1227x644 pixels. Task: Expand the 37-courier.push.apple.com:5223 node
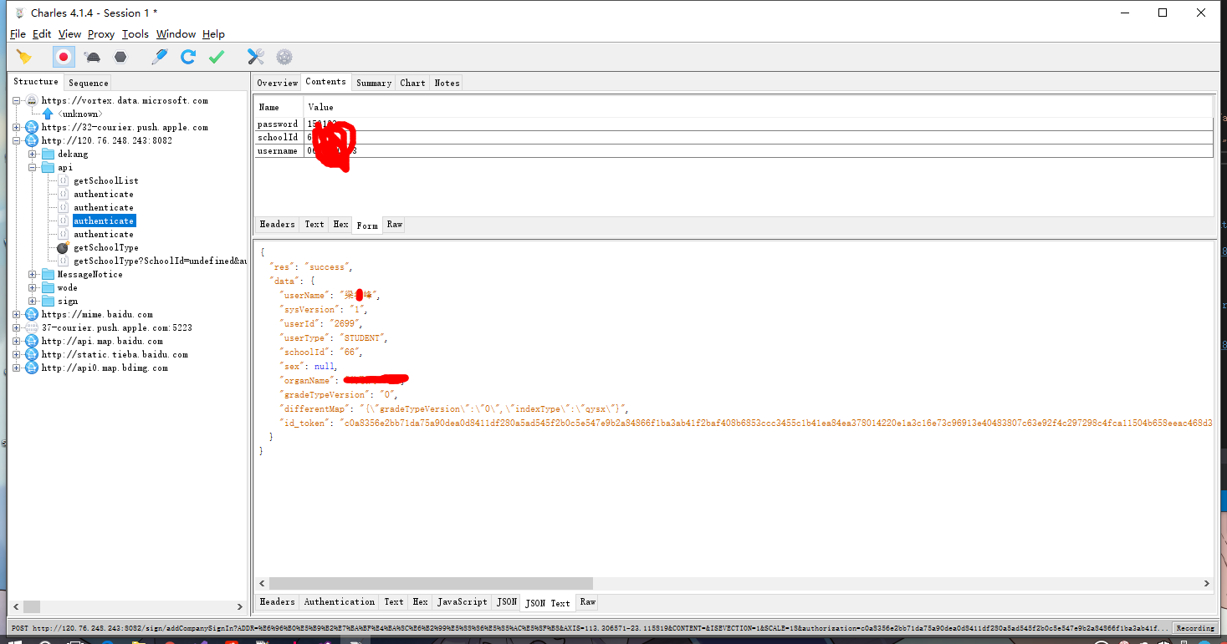click(x=17, y=327)
